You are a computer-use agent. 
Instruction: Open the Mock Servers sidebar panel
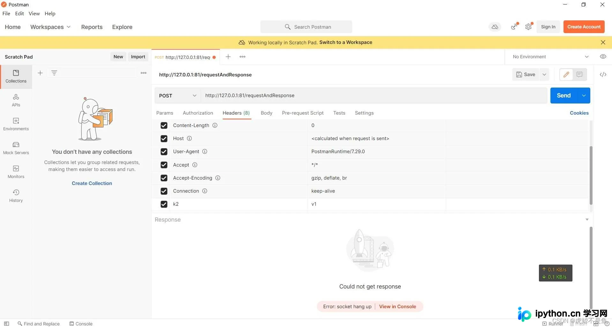pyautogui.click(x=16, y=148)
